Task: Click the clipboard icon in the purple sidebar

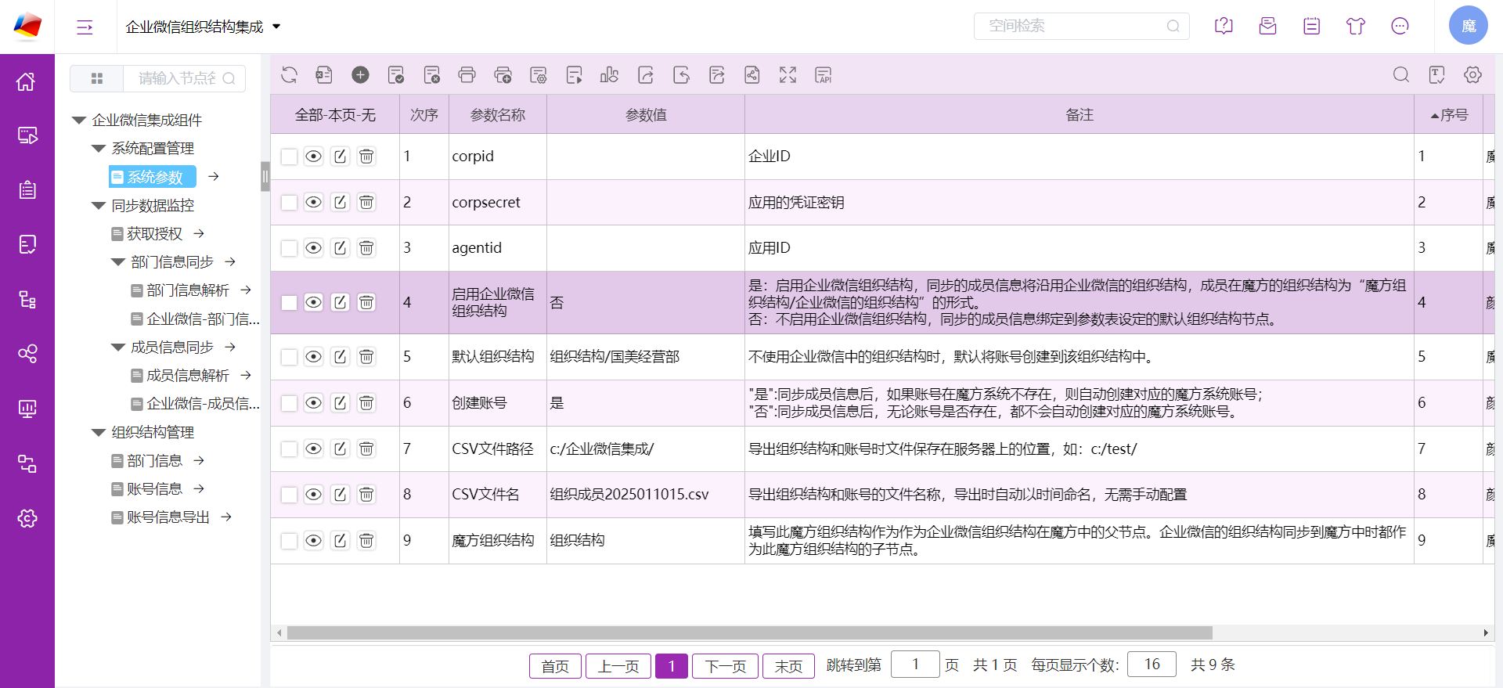Action: (27, 189)
